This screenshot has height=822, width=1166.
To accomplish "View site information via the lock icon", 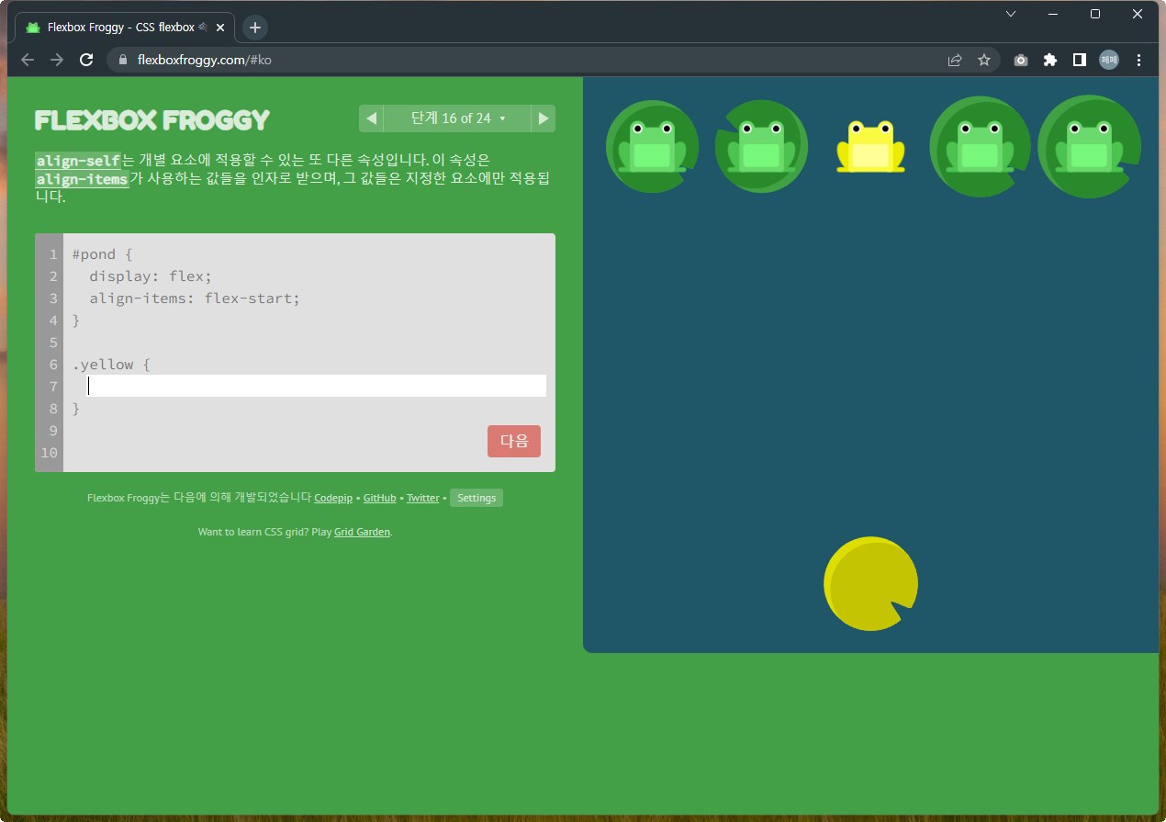I will coord(122,60).
